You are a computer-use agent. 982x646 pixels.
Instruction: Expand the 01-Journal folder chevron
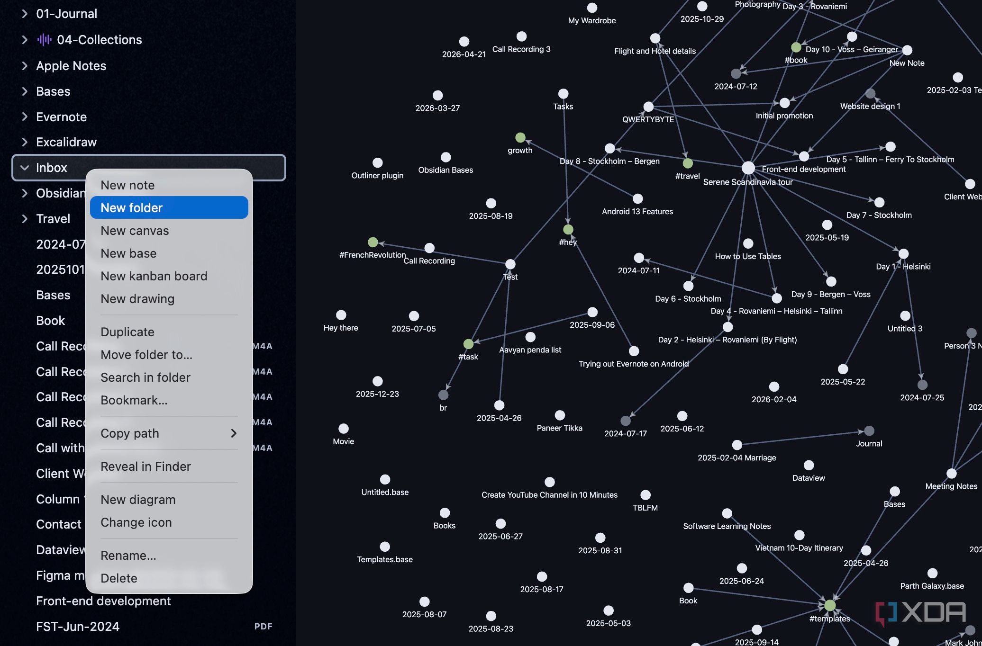(x=25, y=14)
